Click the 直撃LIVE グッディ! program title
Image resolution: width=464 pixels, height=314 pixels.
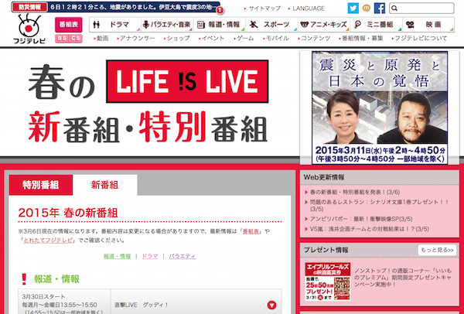(x=142, y=305)
